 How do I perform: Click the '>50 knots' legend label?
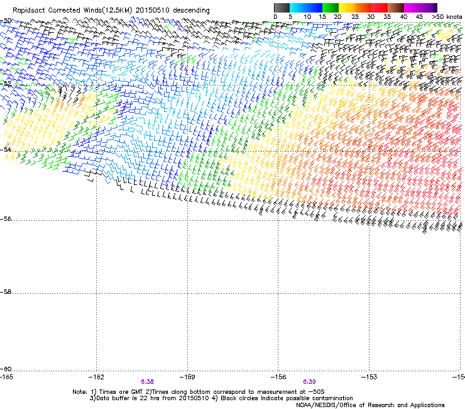coord(447,17)
